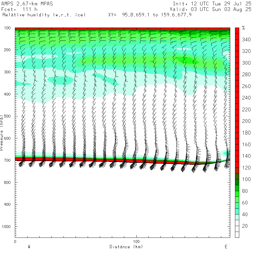253x253 pixels.
Task: Click the colorbar value label 160
Action: point(246,144)
